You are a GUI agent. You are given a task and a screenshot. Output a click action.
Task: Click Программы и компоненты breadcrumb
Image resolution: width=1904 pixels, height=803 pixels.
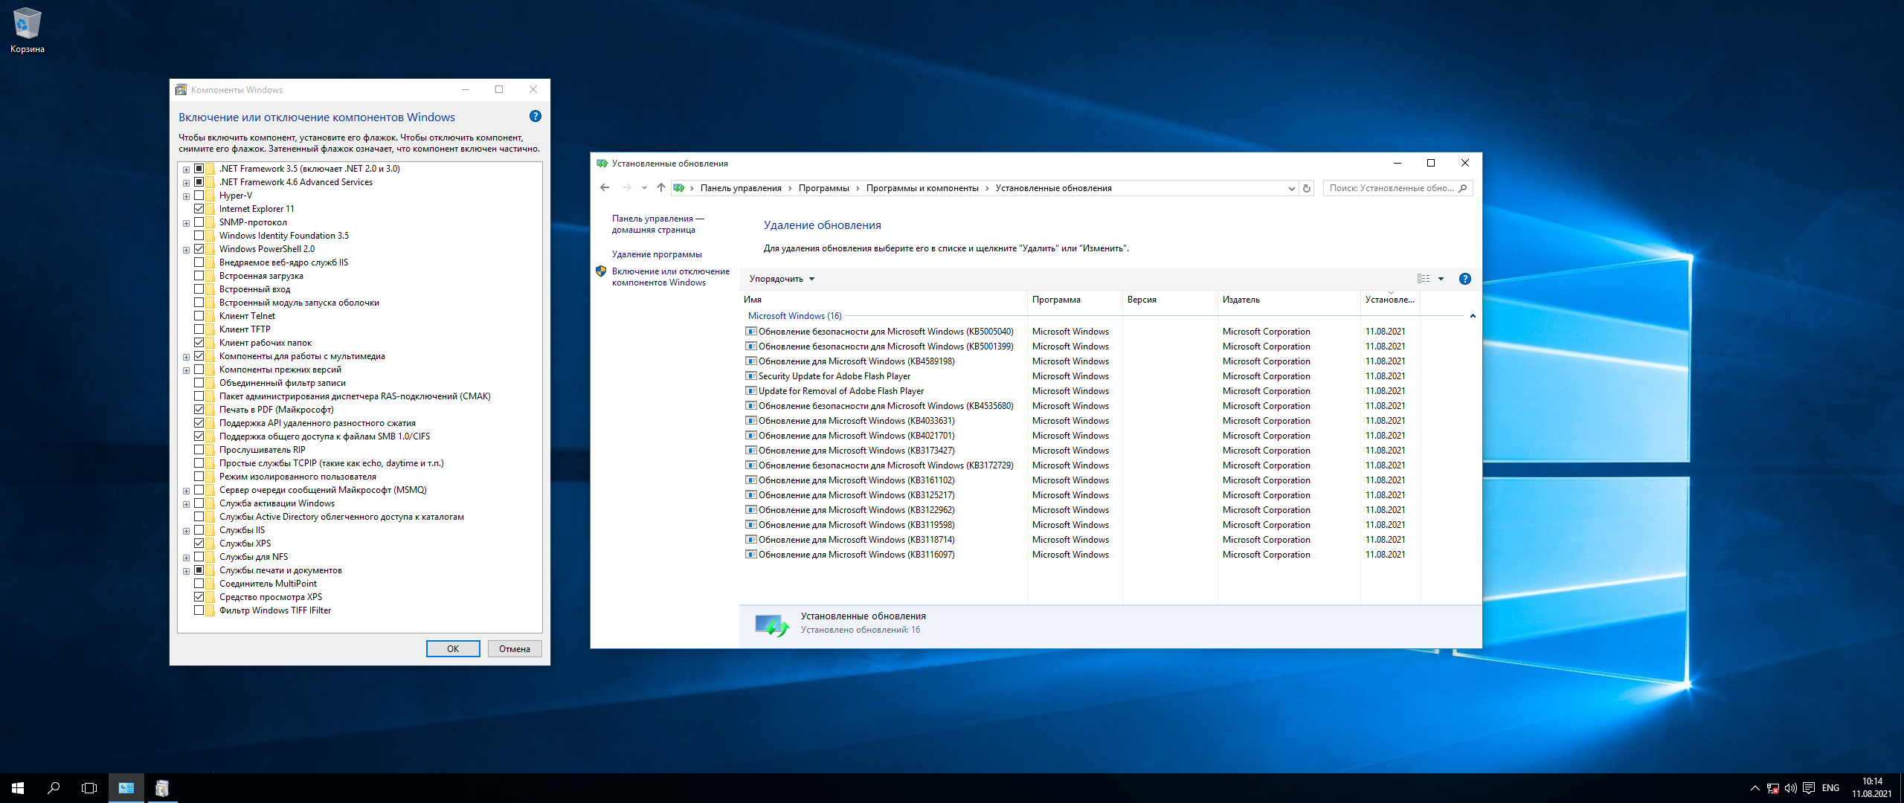point(922,188)
